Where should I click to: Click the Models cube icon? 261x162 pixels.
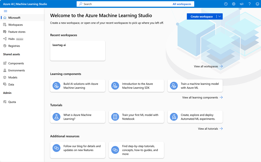point(5,77)
